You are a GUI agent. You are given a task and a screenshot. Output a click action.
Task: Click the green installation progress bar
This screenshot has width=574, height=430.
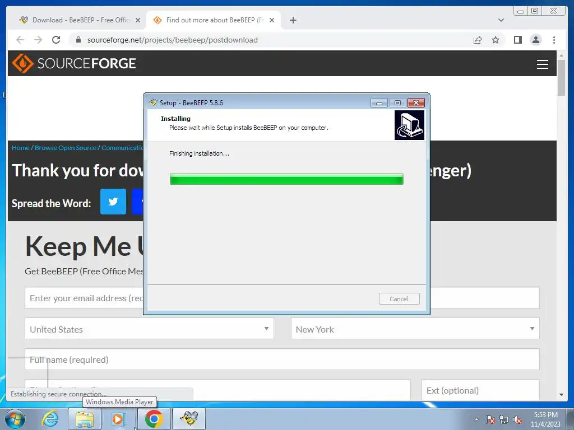click(286, 179)
